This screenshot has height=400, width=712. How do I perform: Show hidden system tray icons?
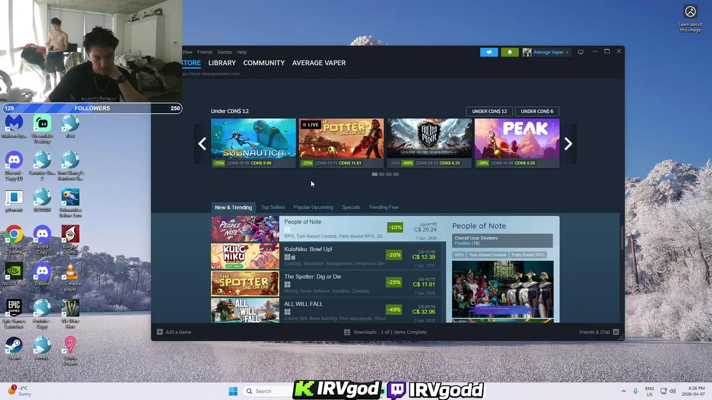point(623,391)
